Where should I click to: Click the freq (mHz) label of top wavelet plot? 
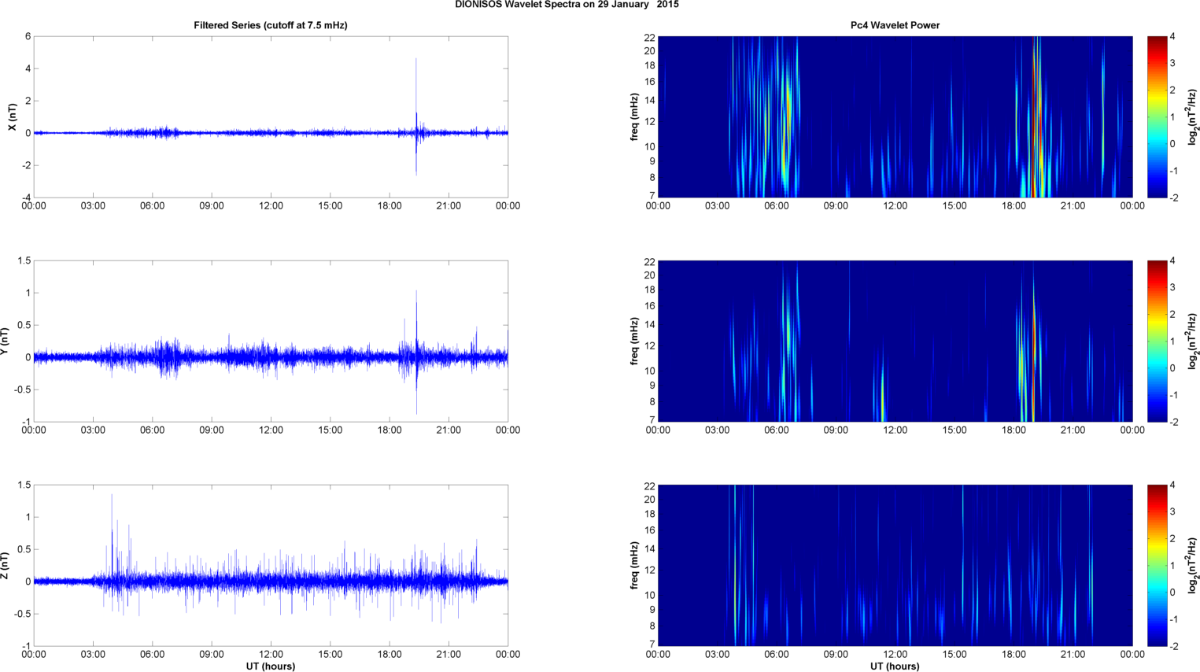[634, 117]
